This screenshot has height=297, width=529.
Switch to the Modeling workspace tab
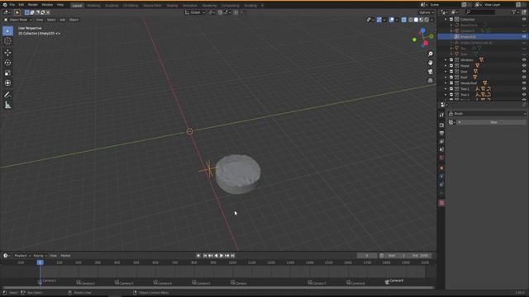tap(93, 6)
